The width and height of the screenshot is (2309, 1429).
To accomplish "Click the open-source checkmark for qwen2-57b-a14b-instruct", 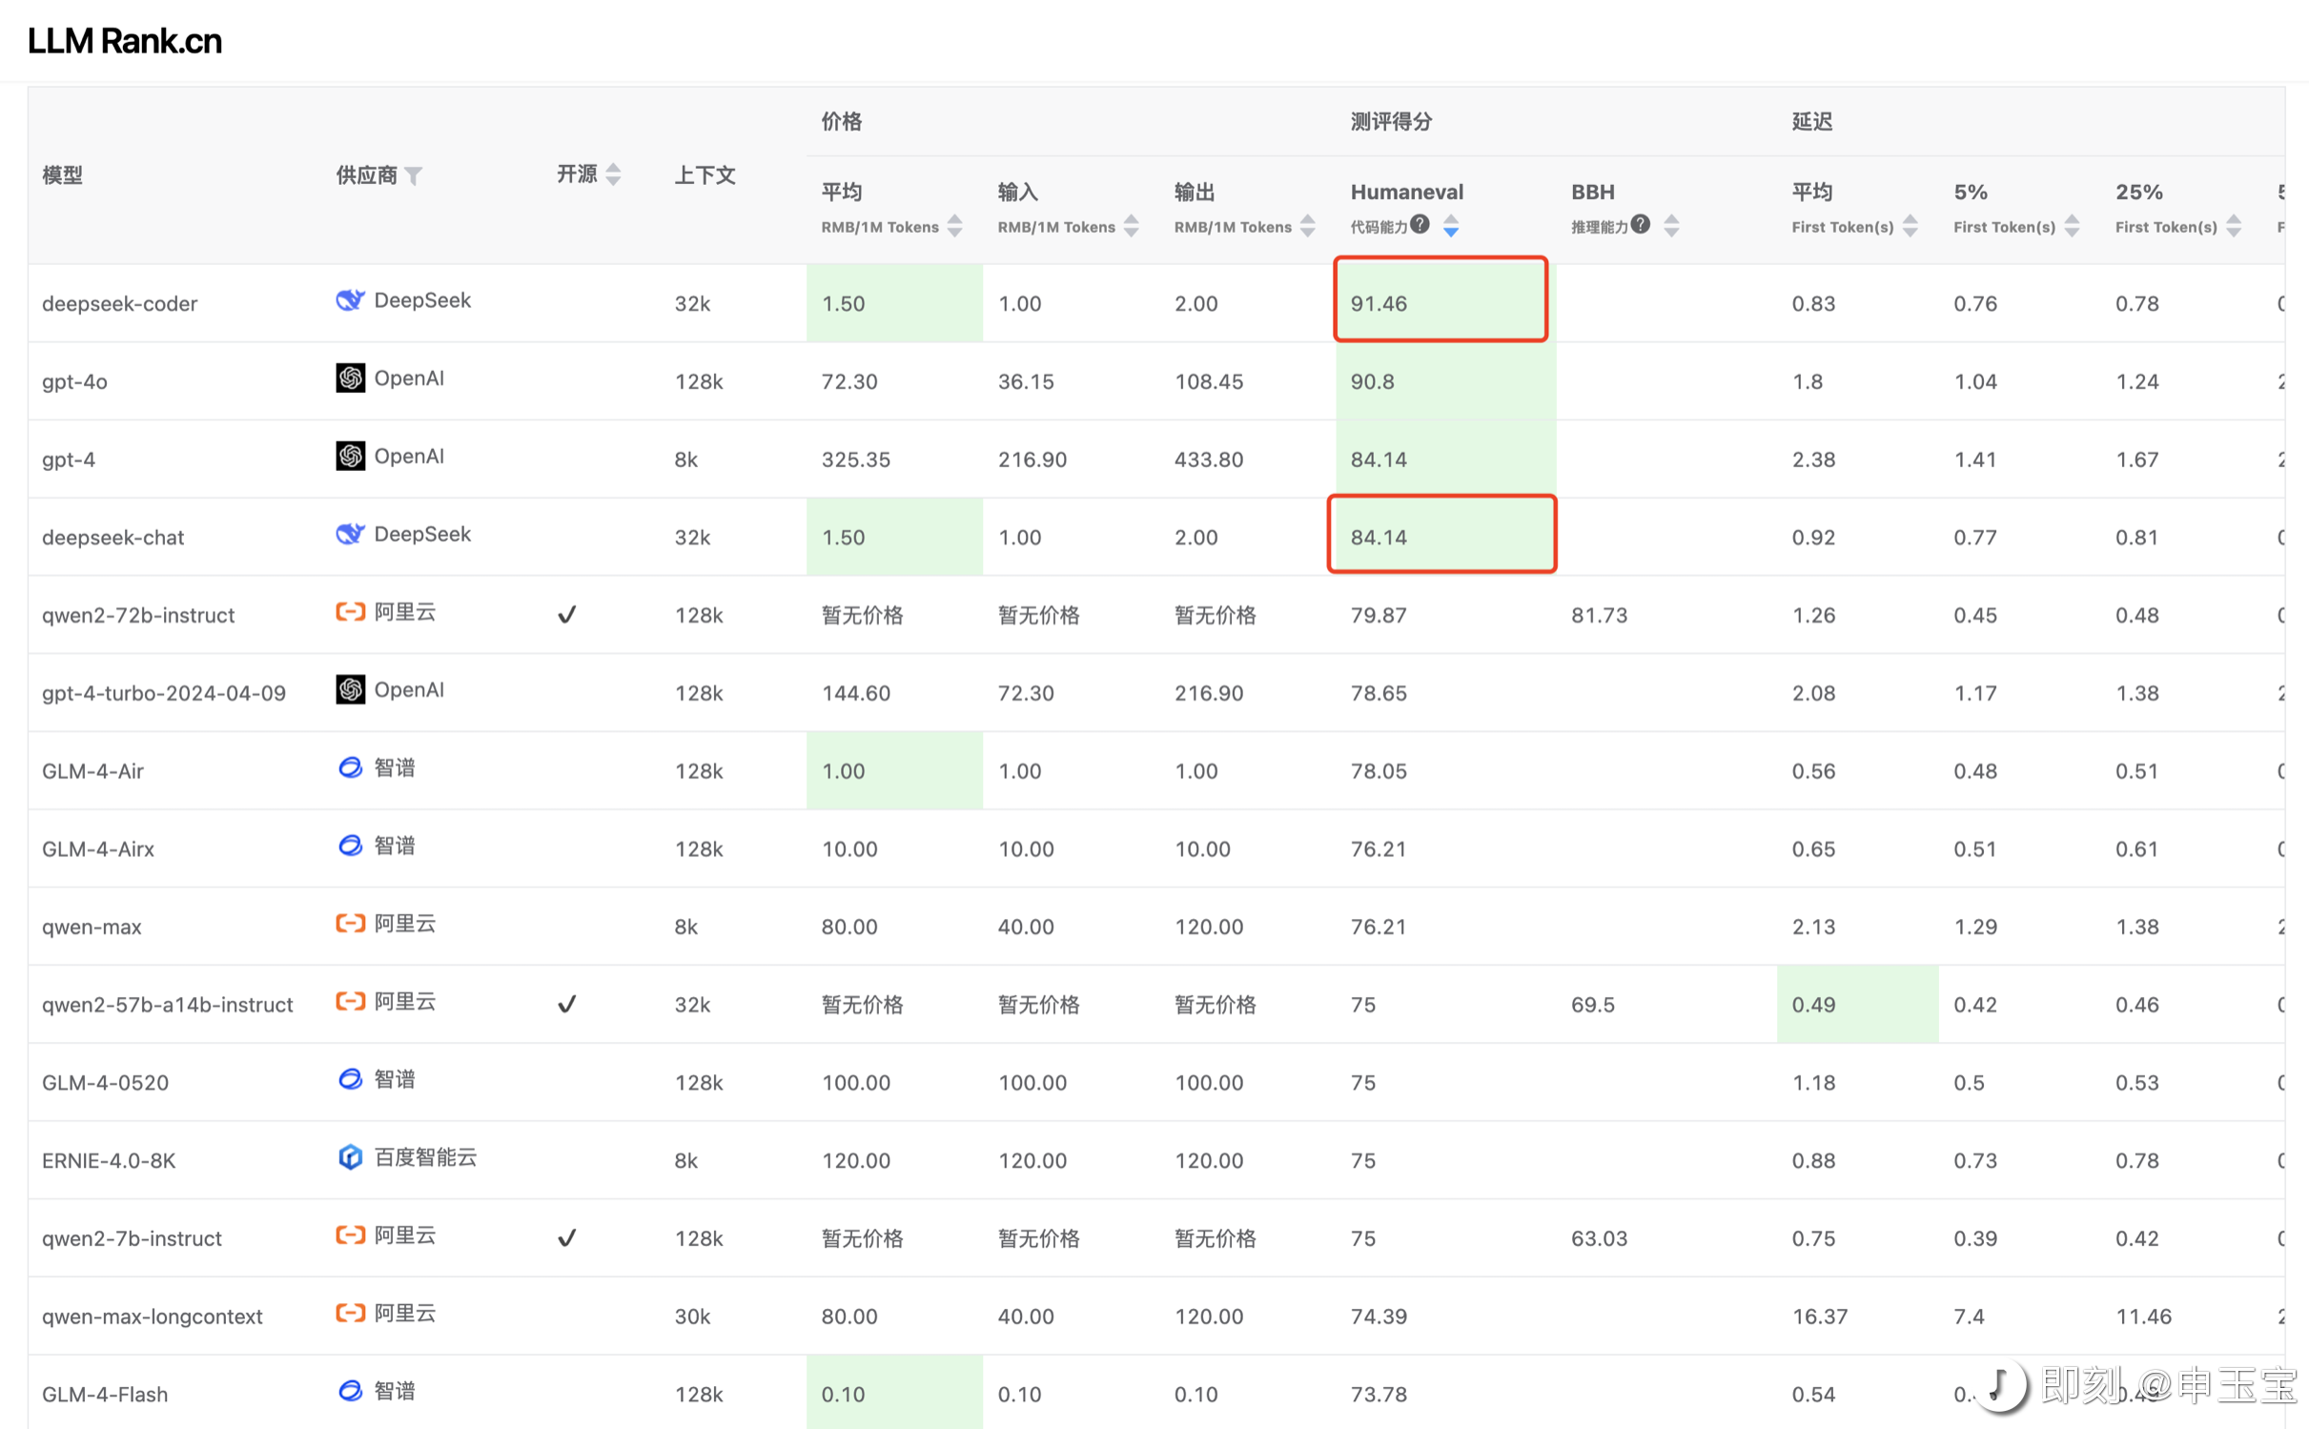I will click(566, 1004).
